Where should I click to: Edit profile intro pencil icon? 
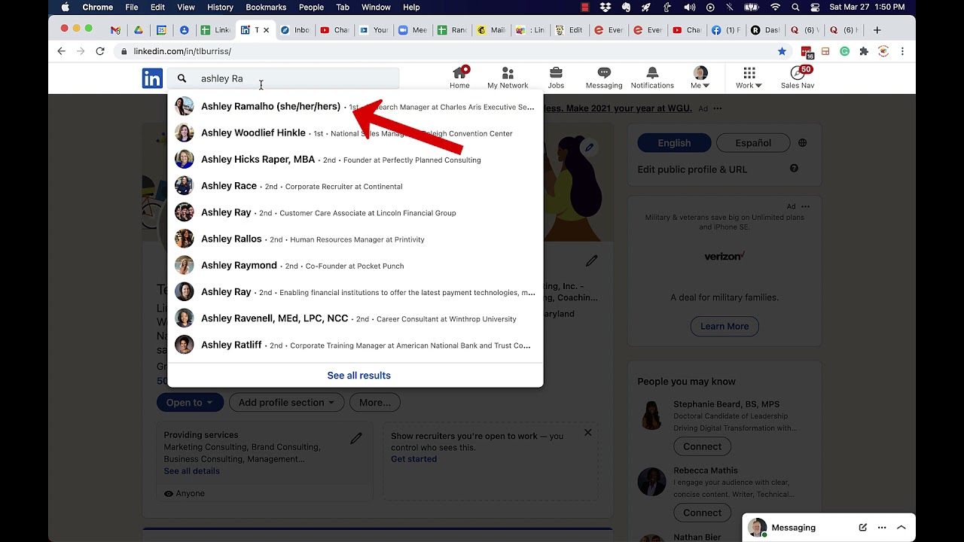[x=592, y=261]
